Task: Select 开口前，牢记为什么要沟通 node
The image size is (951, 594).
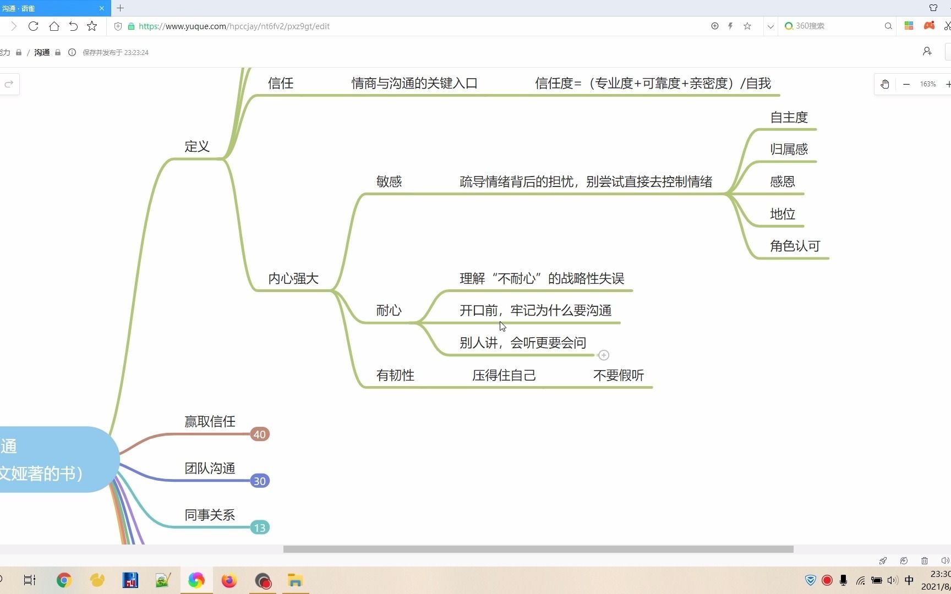Action: click(535, 310)
